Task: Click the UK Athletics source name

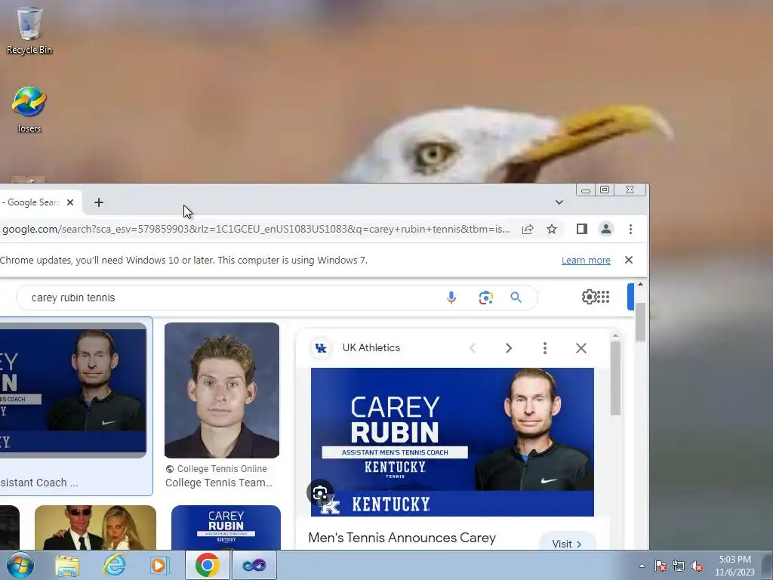Action: (371, 347)
